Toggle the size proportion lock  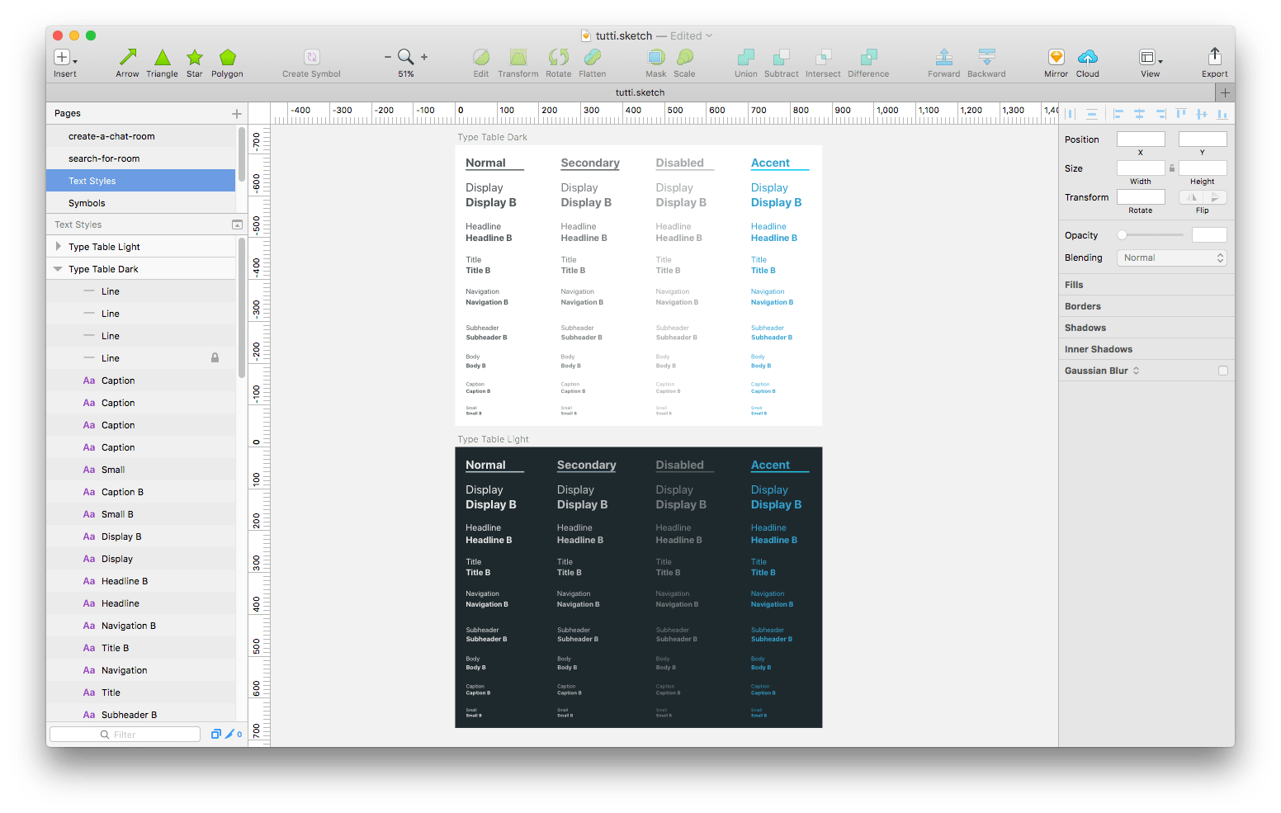(1172, 168)
